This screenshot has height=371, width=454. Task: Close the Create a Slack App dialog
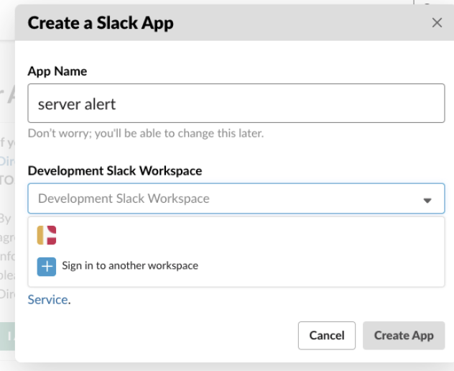437,22
